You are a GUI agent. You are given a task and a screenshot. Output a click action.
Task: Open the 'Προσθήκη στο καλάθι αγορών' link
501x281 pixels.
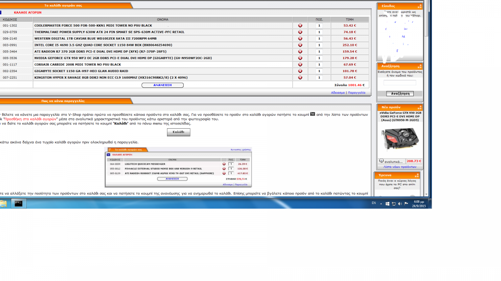[30, 119]
